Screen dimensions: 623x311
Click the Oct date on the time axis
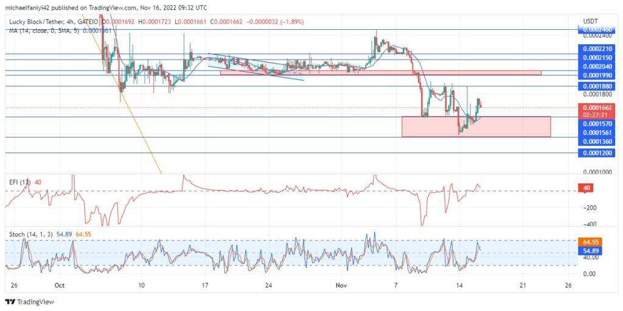(60, 285)
